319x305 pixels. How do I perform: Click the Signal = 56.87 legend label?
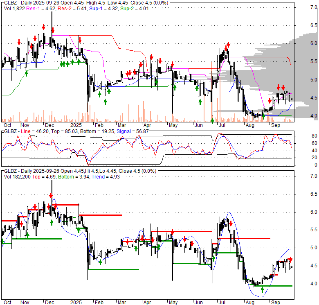[133, 131]
